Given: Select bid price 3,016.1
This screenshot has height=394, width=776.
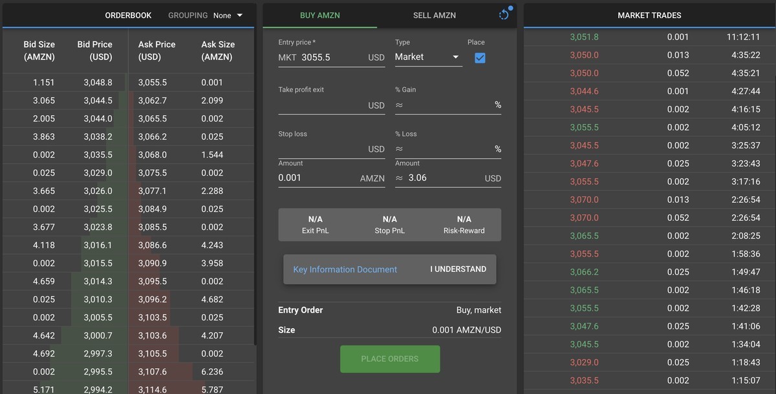Looking at the screenshot, I should [98, 245].
